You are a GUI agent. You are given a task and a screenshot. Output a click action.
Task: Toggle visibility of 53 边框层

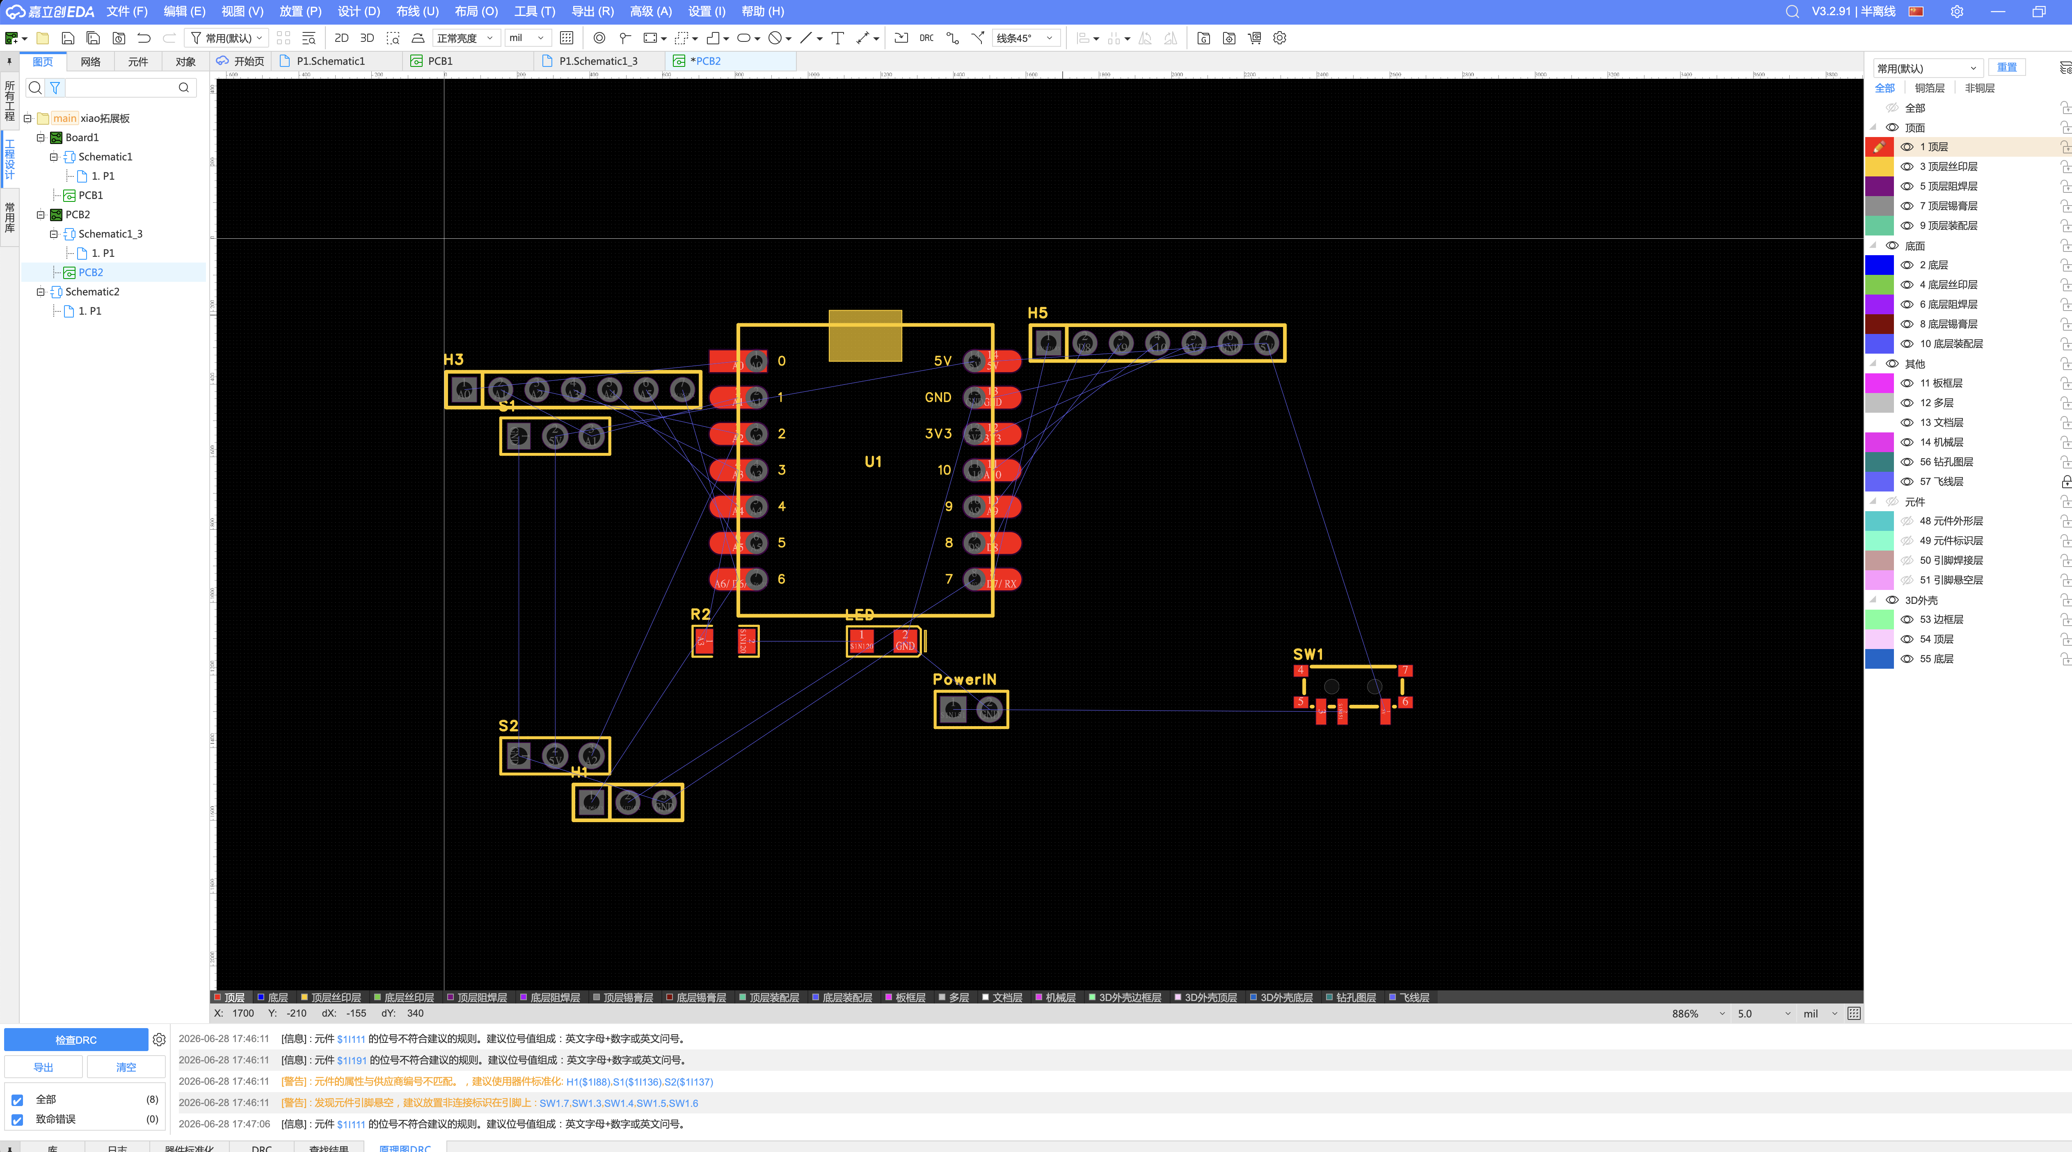point(1907,619)
